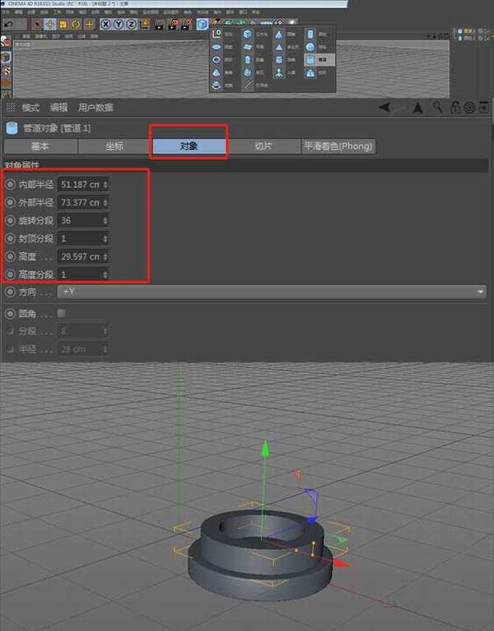
Task: Click the lock icon in the attribute panel header
Action: [x=454, y=107]
